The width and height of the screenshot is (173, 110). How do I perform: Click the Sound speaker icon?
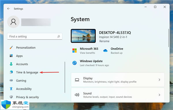tap(77, 95)
